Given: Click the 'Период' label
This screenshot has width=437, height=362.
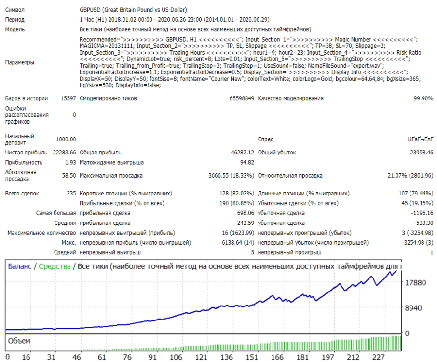Looking at the screenshot, I should [15, 19].
